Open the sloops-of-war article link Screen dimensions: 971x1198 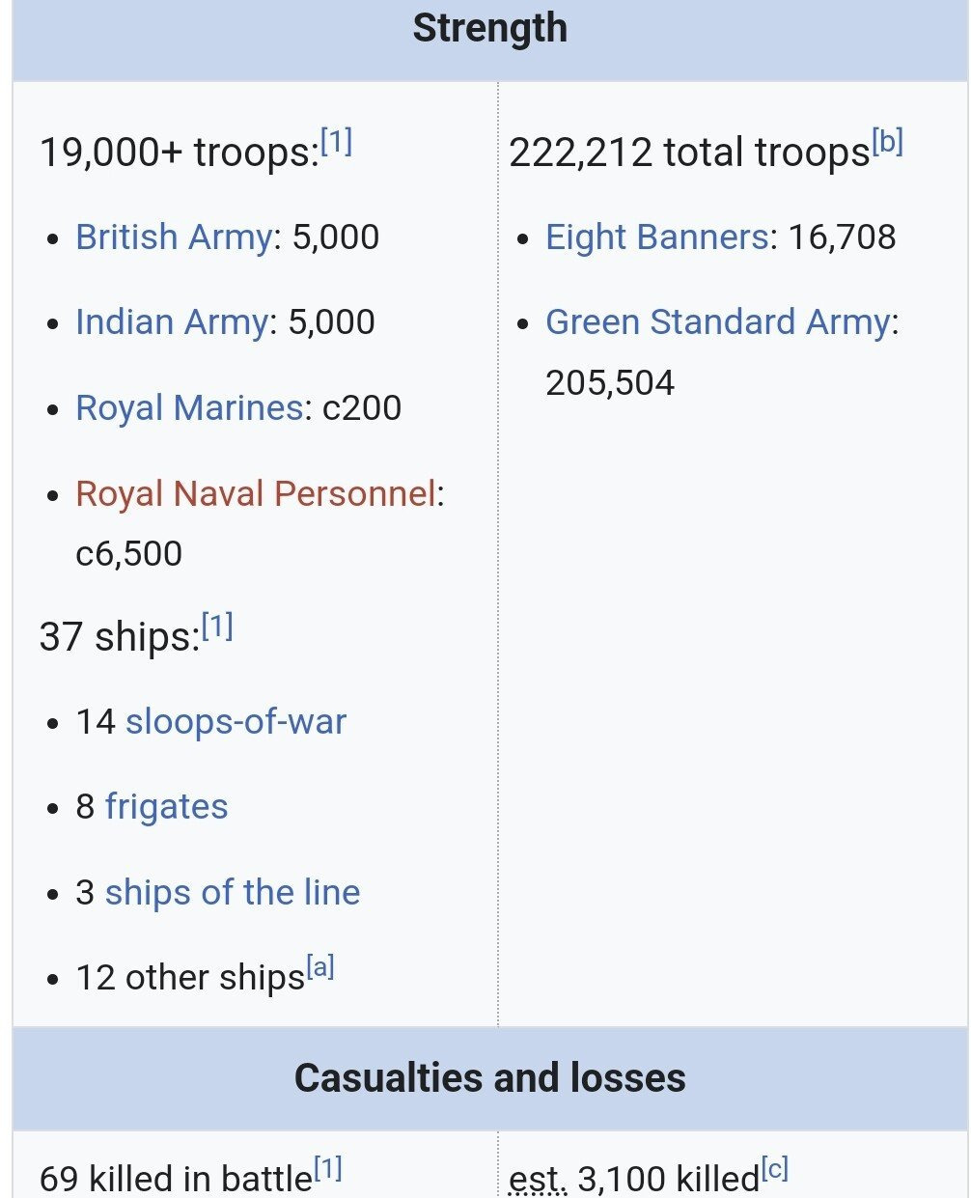236,722
